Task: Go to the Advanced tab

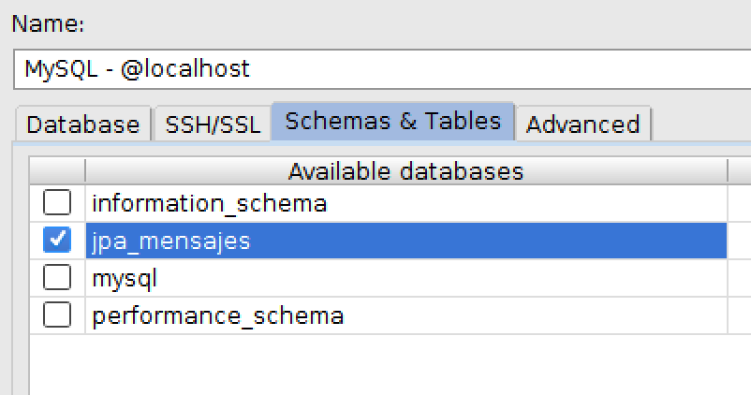Action: point(582,124)
